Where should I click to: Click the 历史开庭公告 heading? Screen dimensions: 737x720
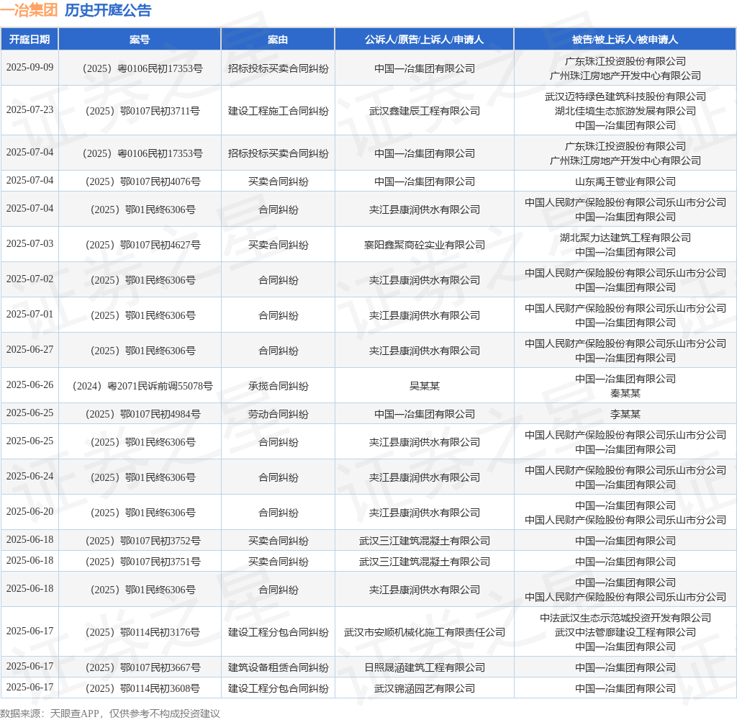pos(108,10)
